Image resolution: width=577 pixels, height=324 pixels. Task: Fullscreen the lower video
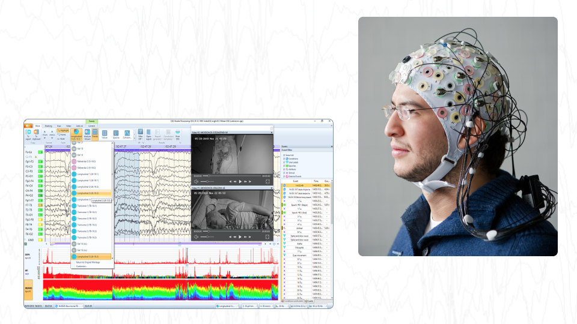coord(267,237)
